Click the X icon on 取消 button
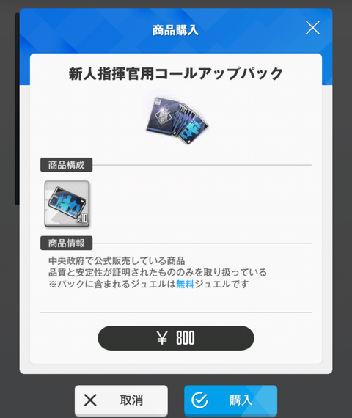This screenshot has width=352, height=418. tap(90, 400)
